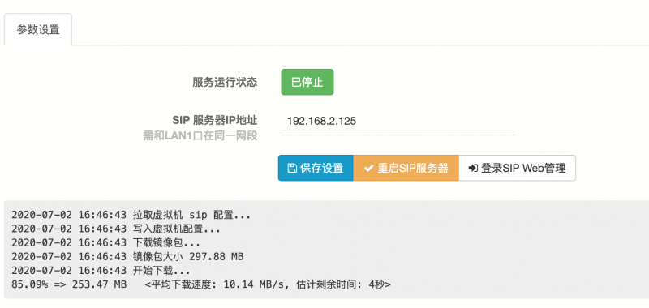649x308 pixels.
Task: Click the 需和LAN1口在同一网段 hint text
Action: [x=200, y=135]
